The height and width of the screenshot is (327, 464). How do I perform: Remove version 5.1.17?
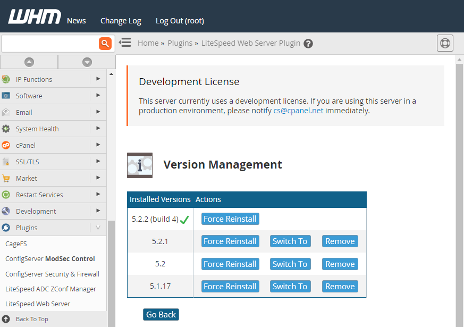click(340, 287)
